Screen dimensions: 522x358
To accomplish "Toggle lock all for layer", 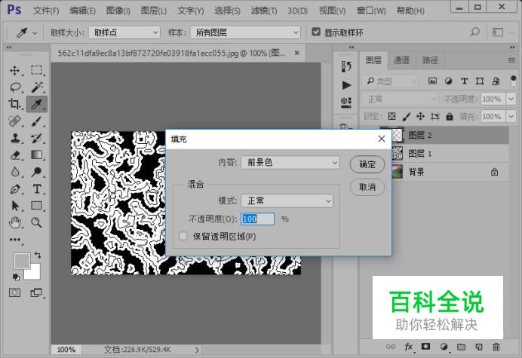I will click(x=450, y=116).
